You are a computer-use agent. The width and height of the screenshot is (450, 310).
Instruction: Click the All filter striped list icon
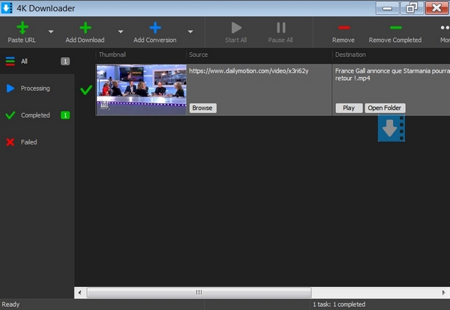click(x=10, y=61)
